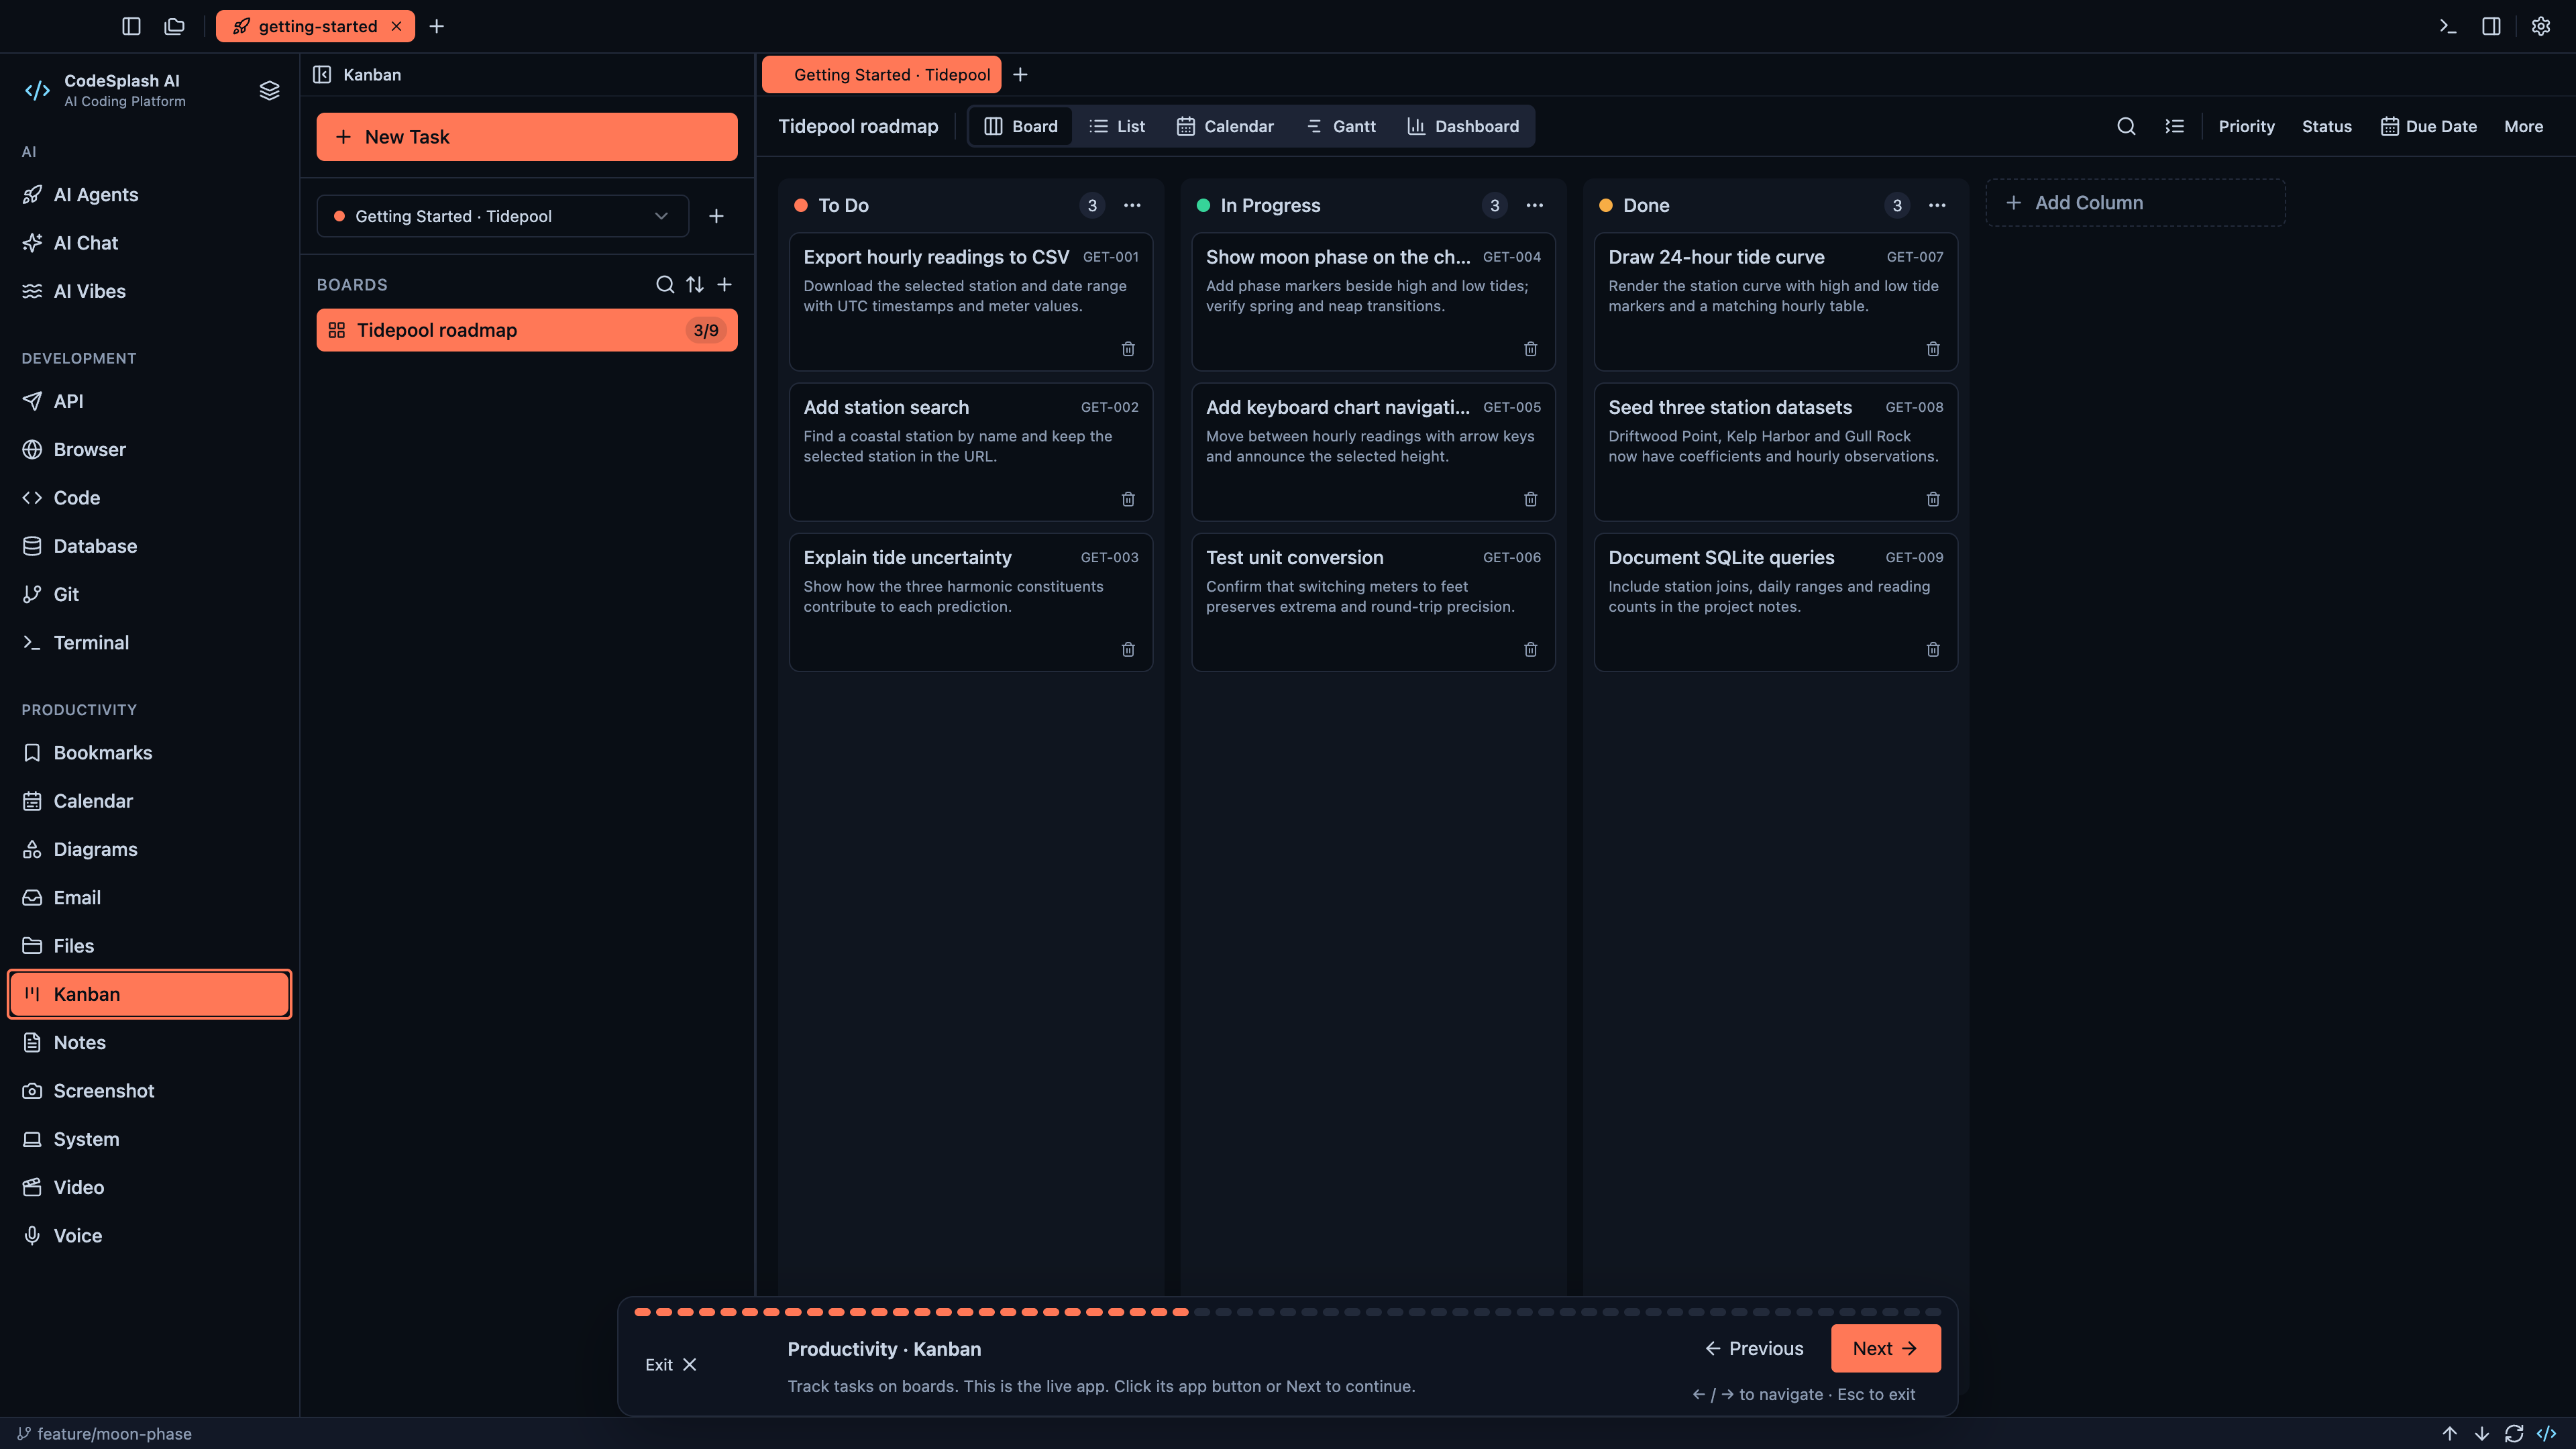
Task: Delete the Test unit conversion card
Action: pos(1530,650)
